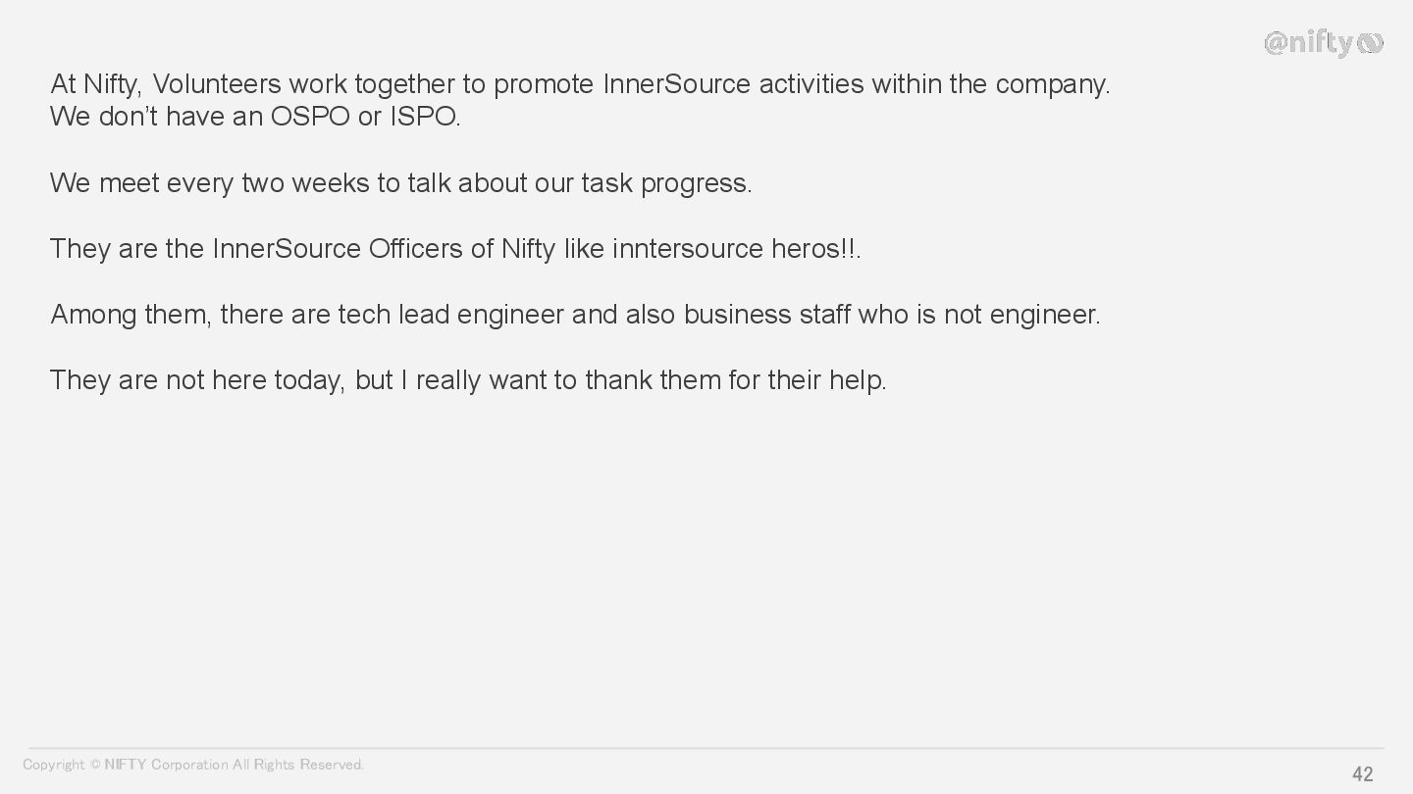Click the sentence starting 'They are the InnerSource Officers'

(x=455, y=249)
